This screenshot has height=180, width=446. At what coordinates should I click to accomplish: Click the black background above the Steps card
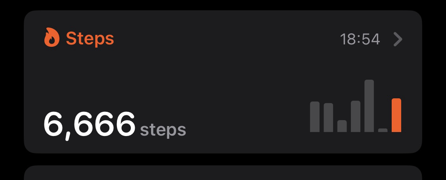(x=223, y=5)
